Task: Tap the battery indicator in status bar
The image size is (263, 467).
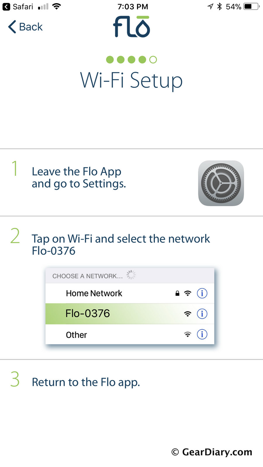Action: pyautogui.click(x=251, y=6)
